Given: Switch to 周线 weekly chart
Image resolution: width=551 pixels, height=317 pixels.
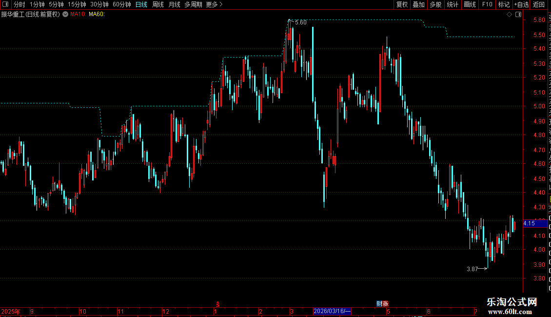Looking at the screenshot, I should (158, 4).
